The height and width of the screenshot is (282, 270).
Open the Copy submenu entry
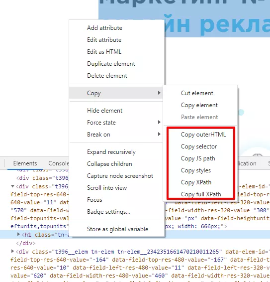[116, 93]
